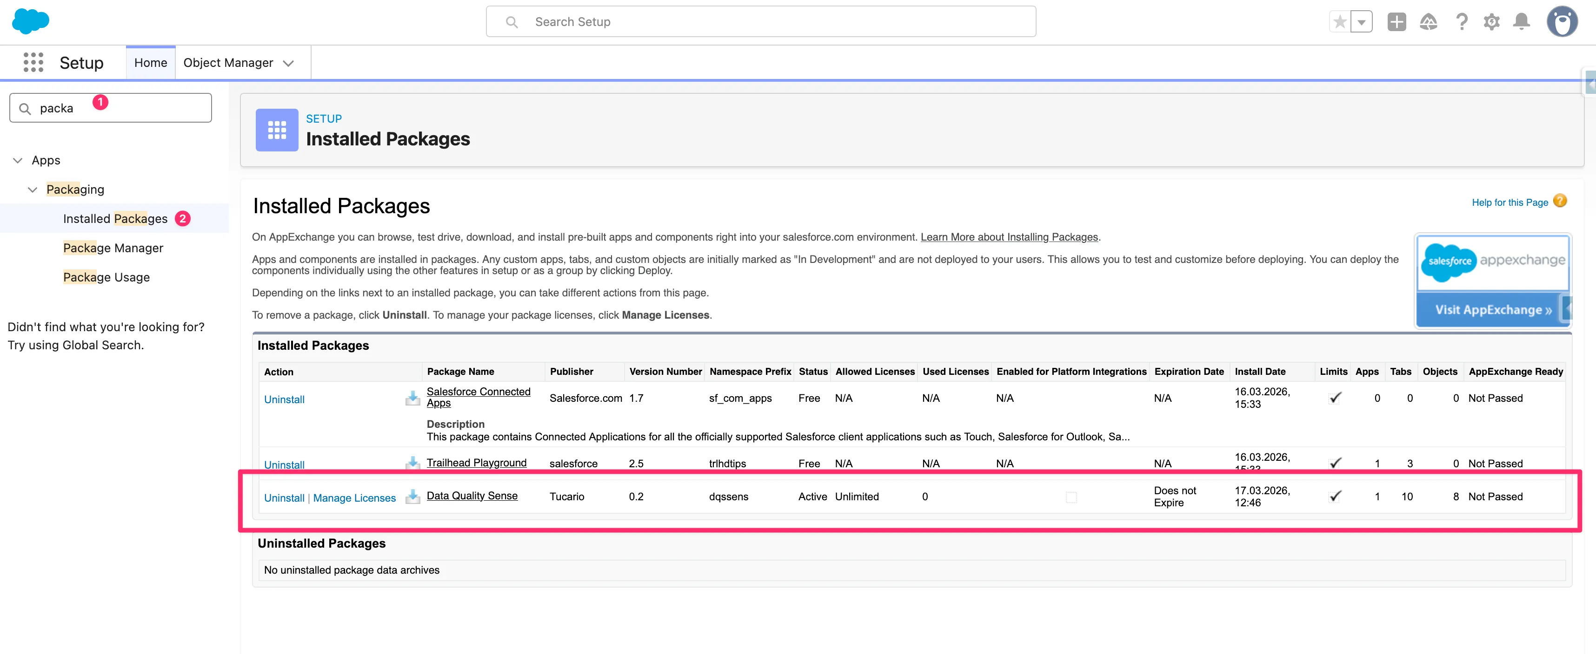Viewport: 1596px width, 654px height.
Task: Click the help question mark icon
Action: click(1462, 22)
